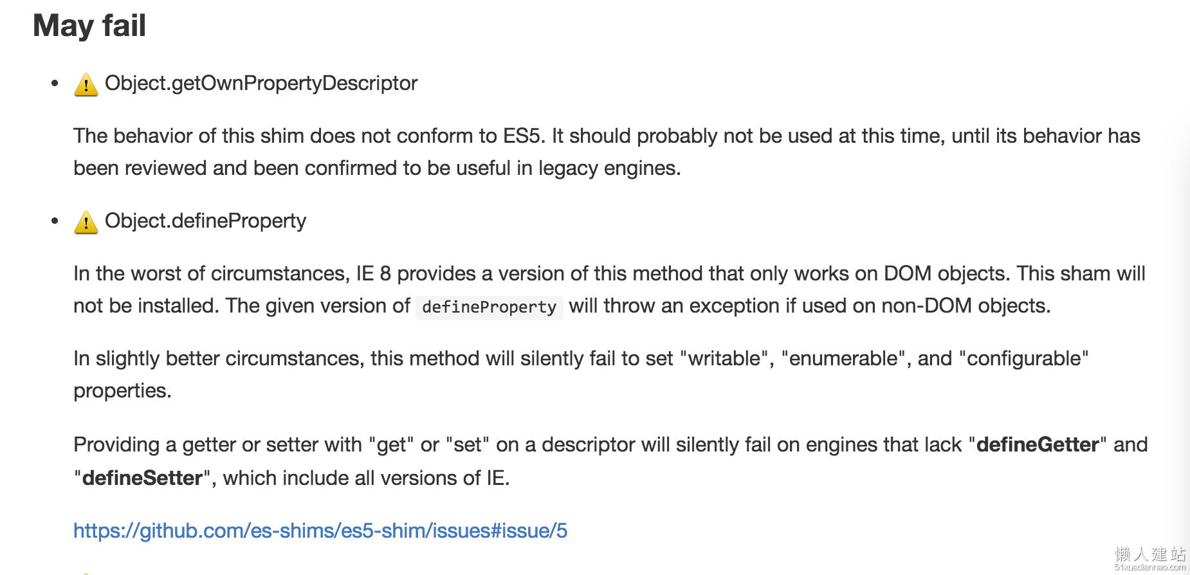
Task: Click the bold defineGetter word
Action: [1038, 444]
